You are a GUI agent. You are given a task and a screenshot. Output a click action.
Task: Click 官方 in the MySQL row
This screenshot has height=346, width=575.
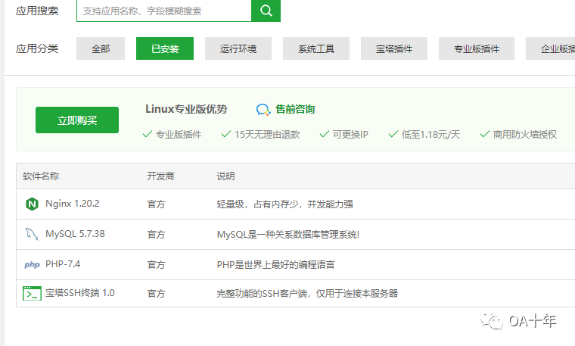click(156, 235)
